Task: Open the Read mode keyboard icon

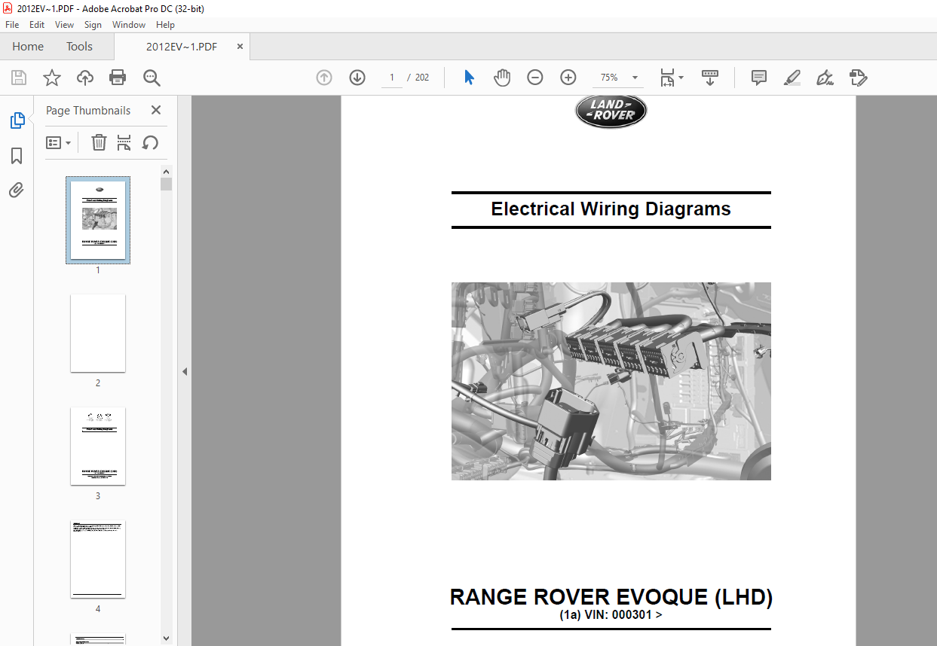Action: 710,78
